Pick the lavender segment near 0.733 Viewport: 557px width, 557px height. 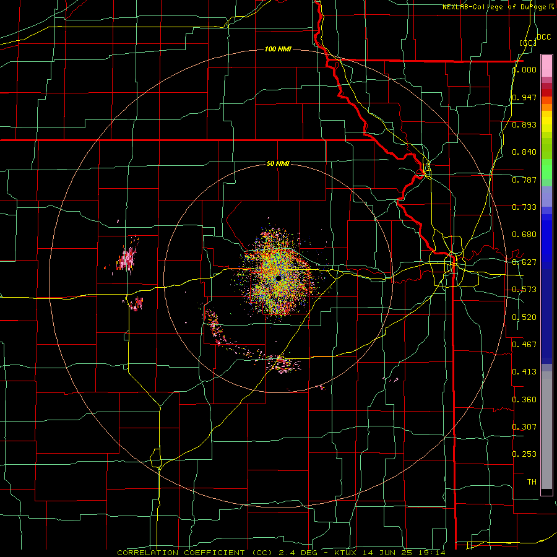pyautogui.click(x=546, y=196)
